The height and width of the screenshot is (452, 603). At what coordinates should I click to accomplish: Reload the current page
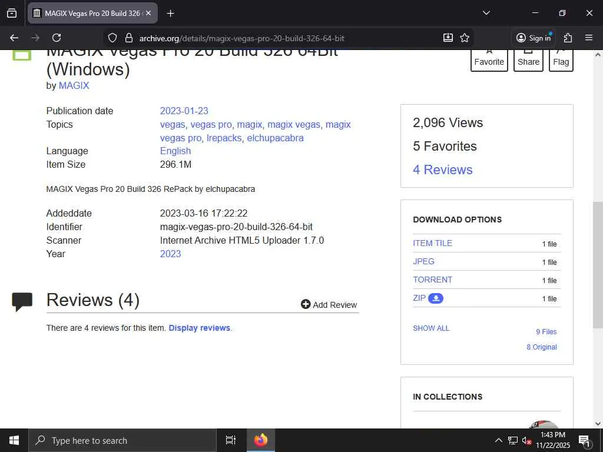(57, 38)
